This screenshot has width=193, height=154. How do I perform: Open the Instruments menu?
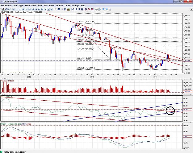click(x=6, y=6)
